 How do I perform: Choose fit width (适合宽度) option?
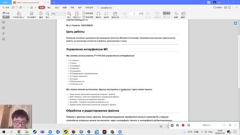pyautogui.click(x=88, y=13)
